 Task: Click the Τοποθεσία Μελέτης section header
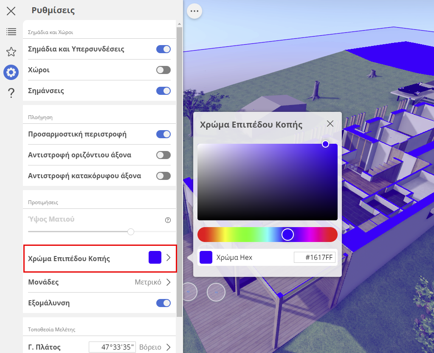point(51,330)
